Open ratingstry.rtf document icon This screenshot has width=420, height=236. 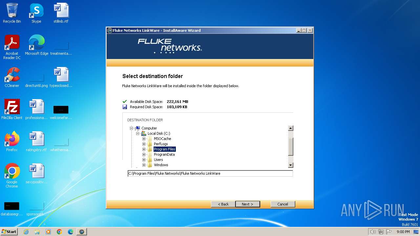[36, 142]
